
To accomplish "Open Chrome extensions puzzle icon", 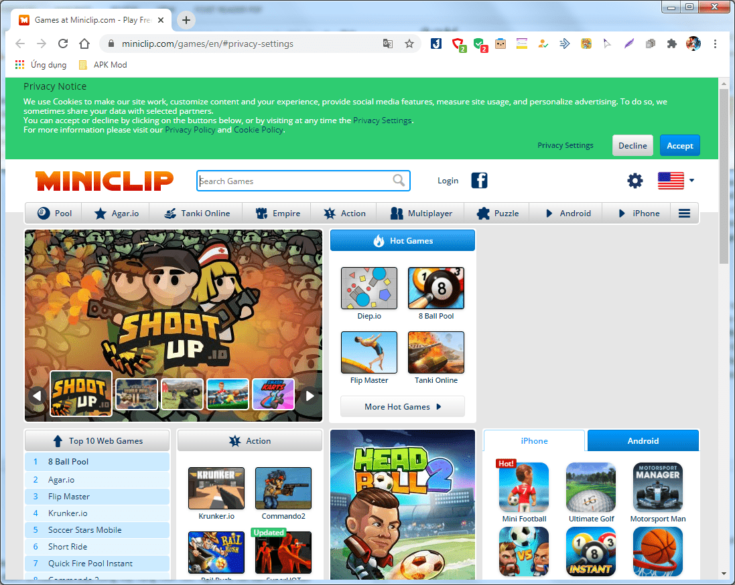I will [x=672, y=44].
